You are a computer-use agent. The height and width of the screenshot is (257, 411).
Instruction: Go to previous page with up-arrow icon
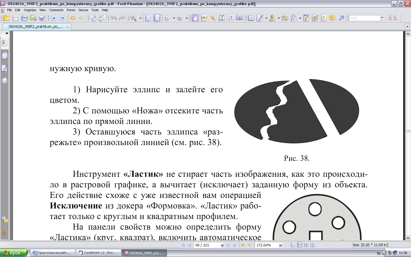point(54,18)
